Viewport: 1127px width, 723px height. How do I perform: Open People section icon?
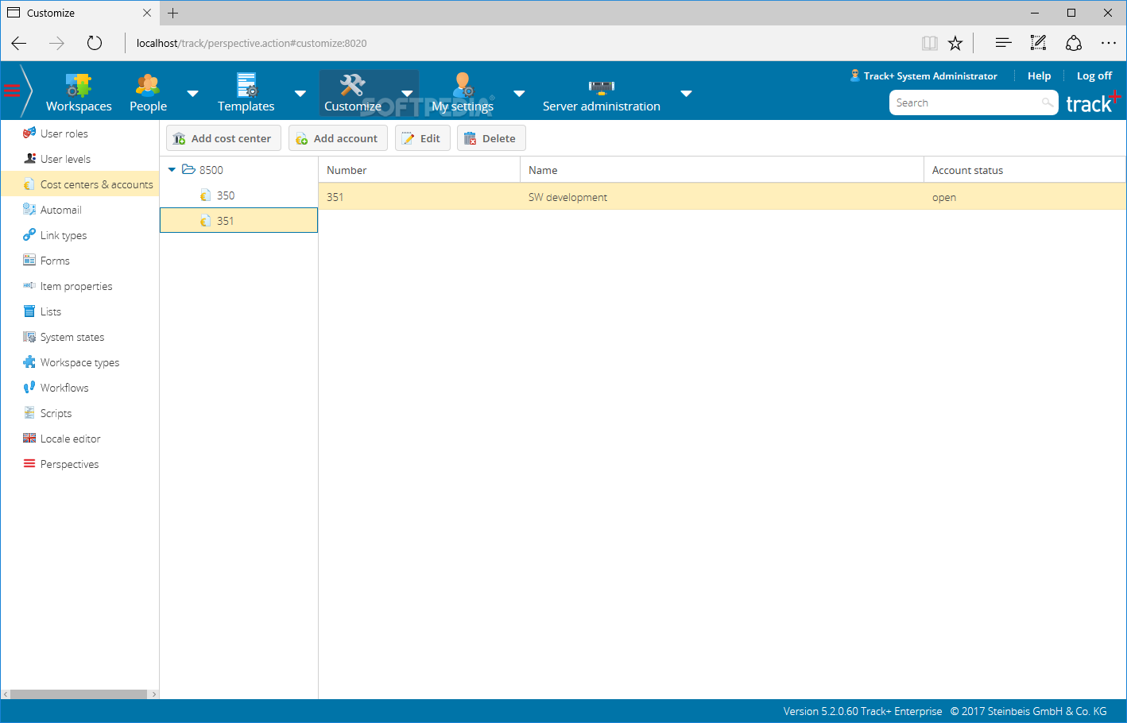point(148,85)
